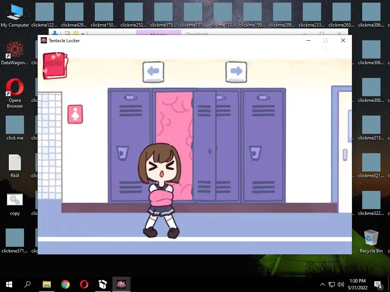Open the clock showing 1:30 PM
The height and width of the screenshot is (292, 390).
pos(357,284)
